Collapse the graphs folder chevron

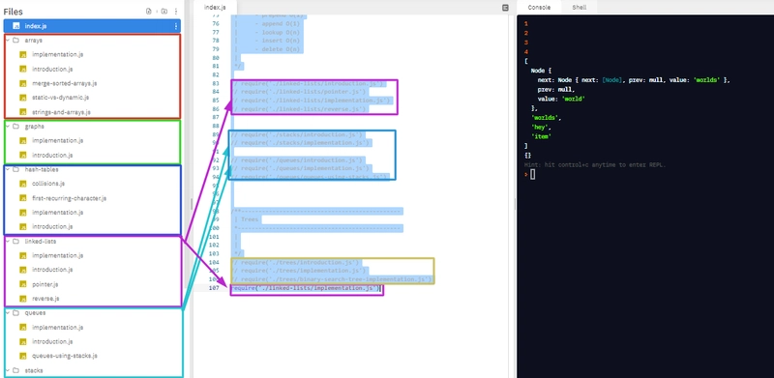click(x=8, y=127)
